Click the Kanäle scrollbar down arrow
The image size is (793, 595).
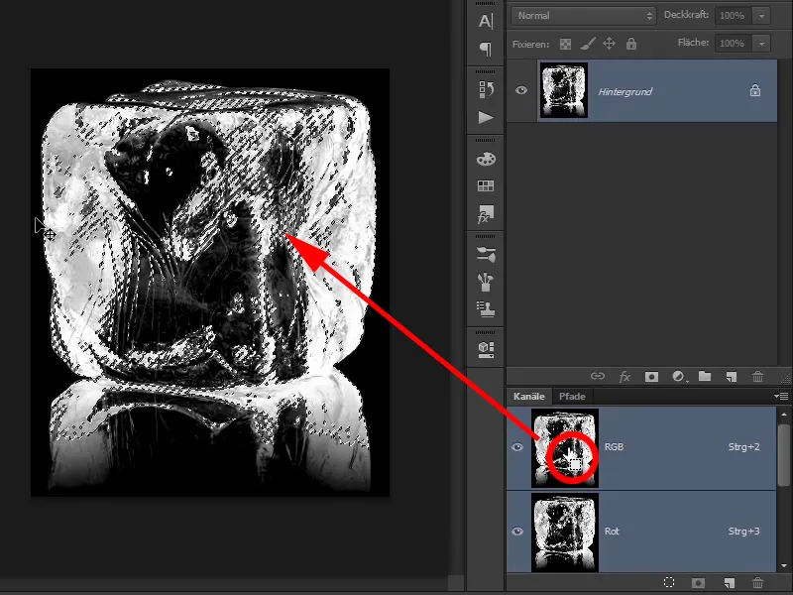784,565
